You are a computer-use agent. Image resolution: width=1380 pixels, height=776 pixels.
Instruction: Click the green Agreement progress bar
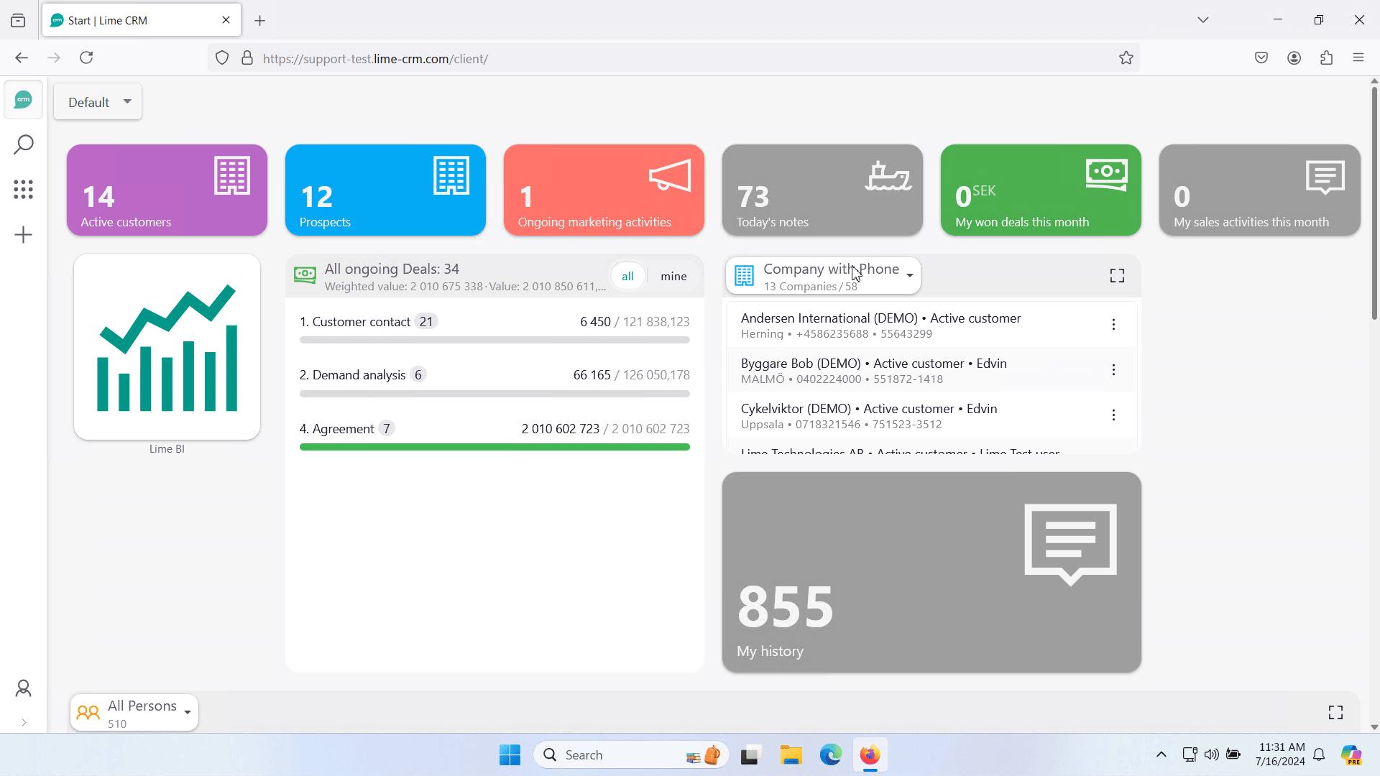pyautogui.click(x=494, y=447)
